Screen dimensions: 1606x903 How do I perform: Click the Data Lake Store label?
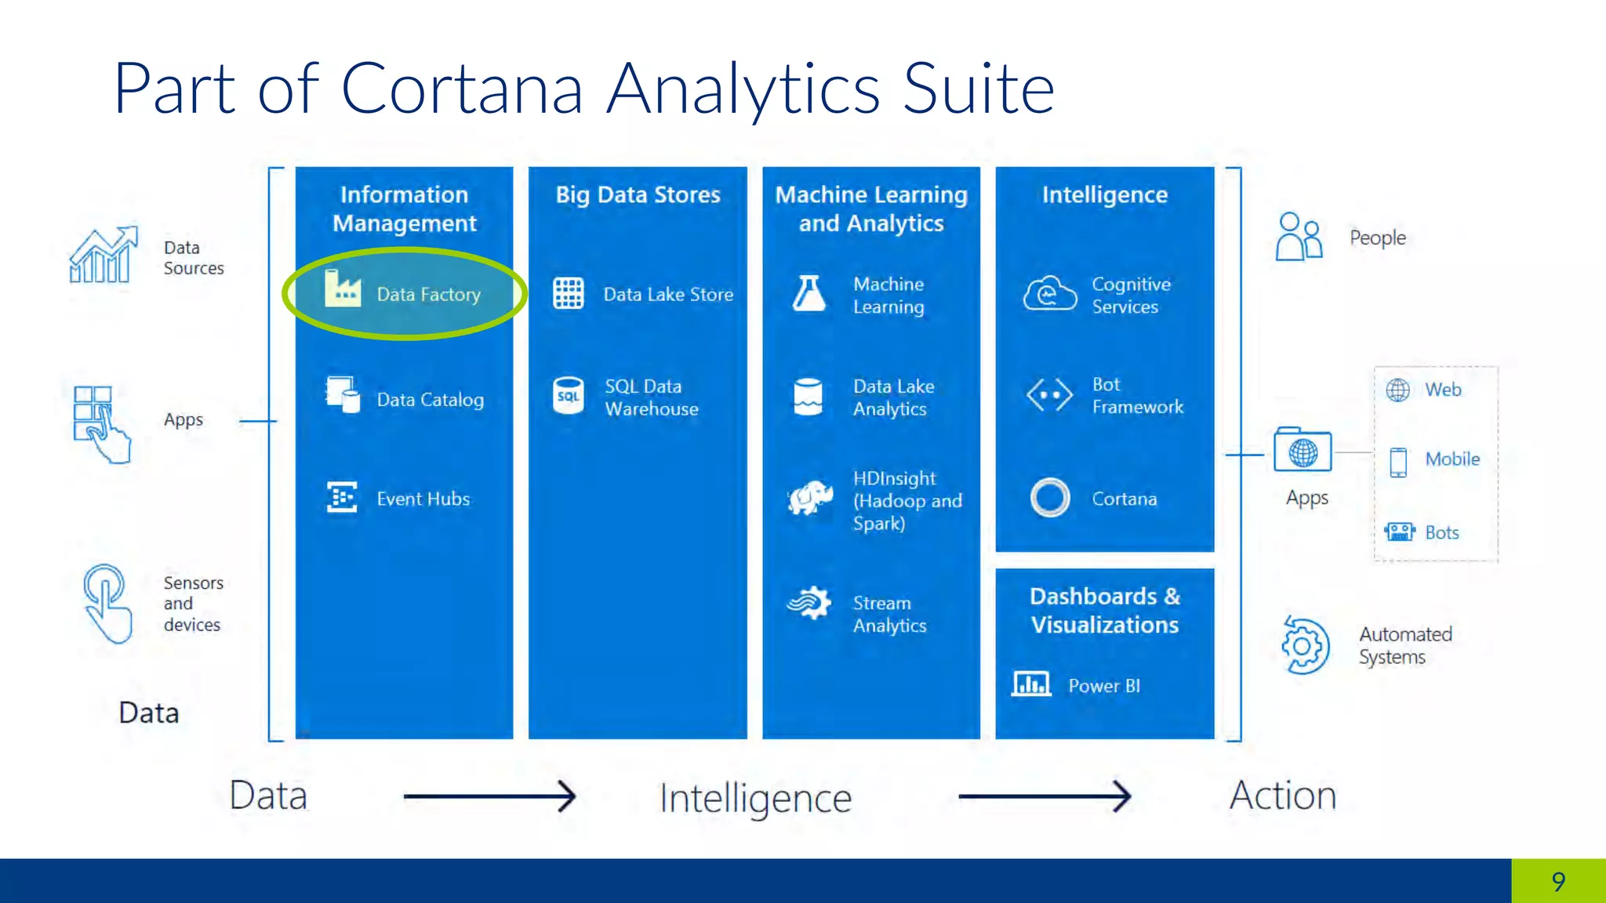click(x=668, y=295)
